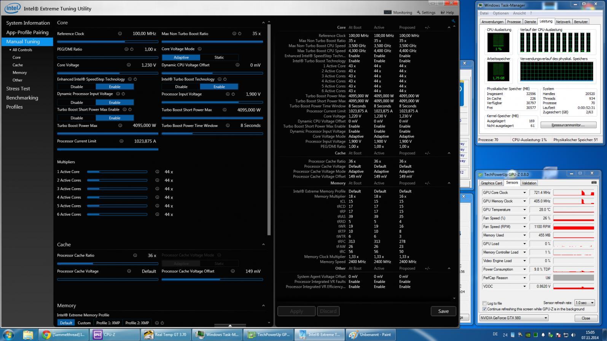Image resolution: width=607 pixels, height=341 pixels.
Task: Click the Turbo Boost Power Max info icon
Action: (120, 125)
